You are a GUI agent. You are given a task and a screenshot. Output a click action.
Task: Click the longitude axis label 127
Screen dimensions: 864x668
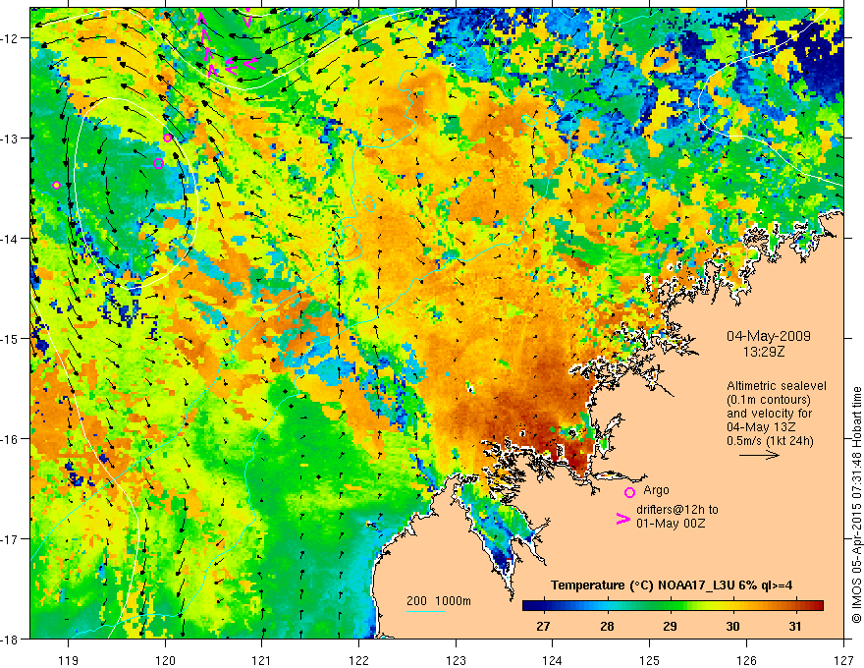(x=843, y=660)
